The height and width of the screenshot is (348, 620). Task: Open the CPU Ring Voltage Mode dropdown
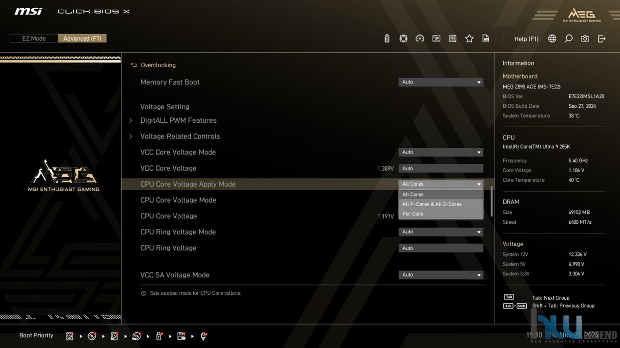click(441, 232)
